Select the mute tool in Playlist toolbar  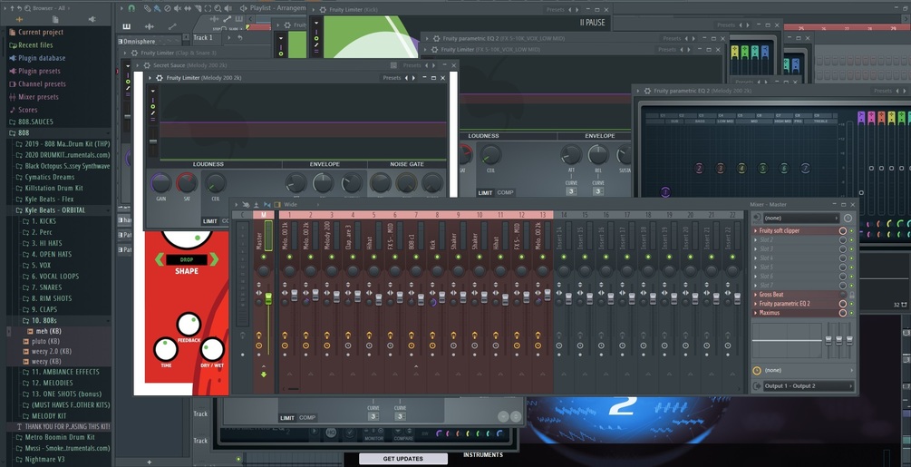pos(178,8)
